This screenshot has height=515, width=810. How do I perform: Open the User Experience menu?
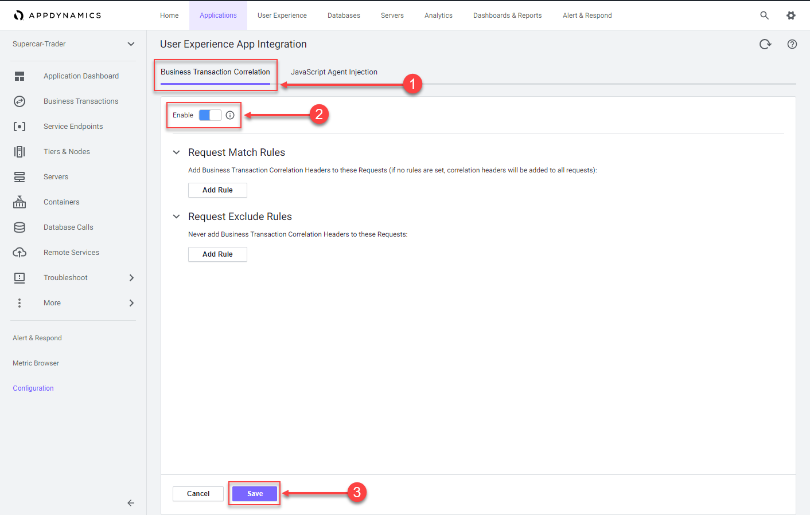[282, 15]
